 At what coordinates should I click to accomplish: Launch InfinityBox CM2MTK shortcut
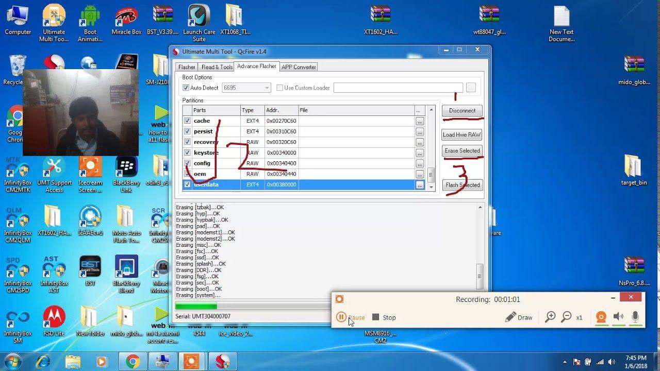(x=18, y=175)
